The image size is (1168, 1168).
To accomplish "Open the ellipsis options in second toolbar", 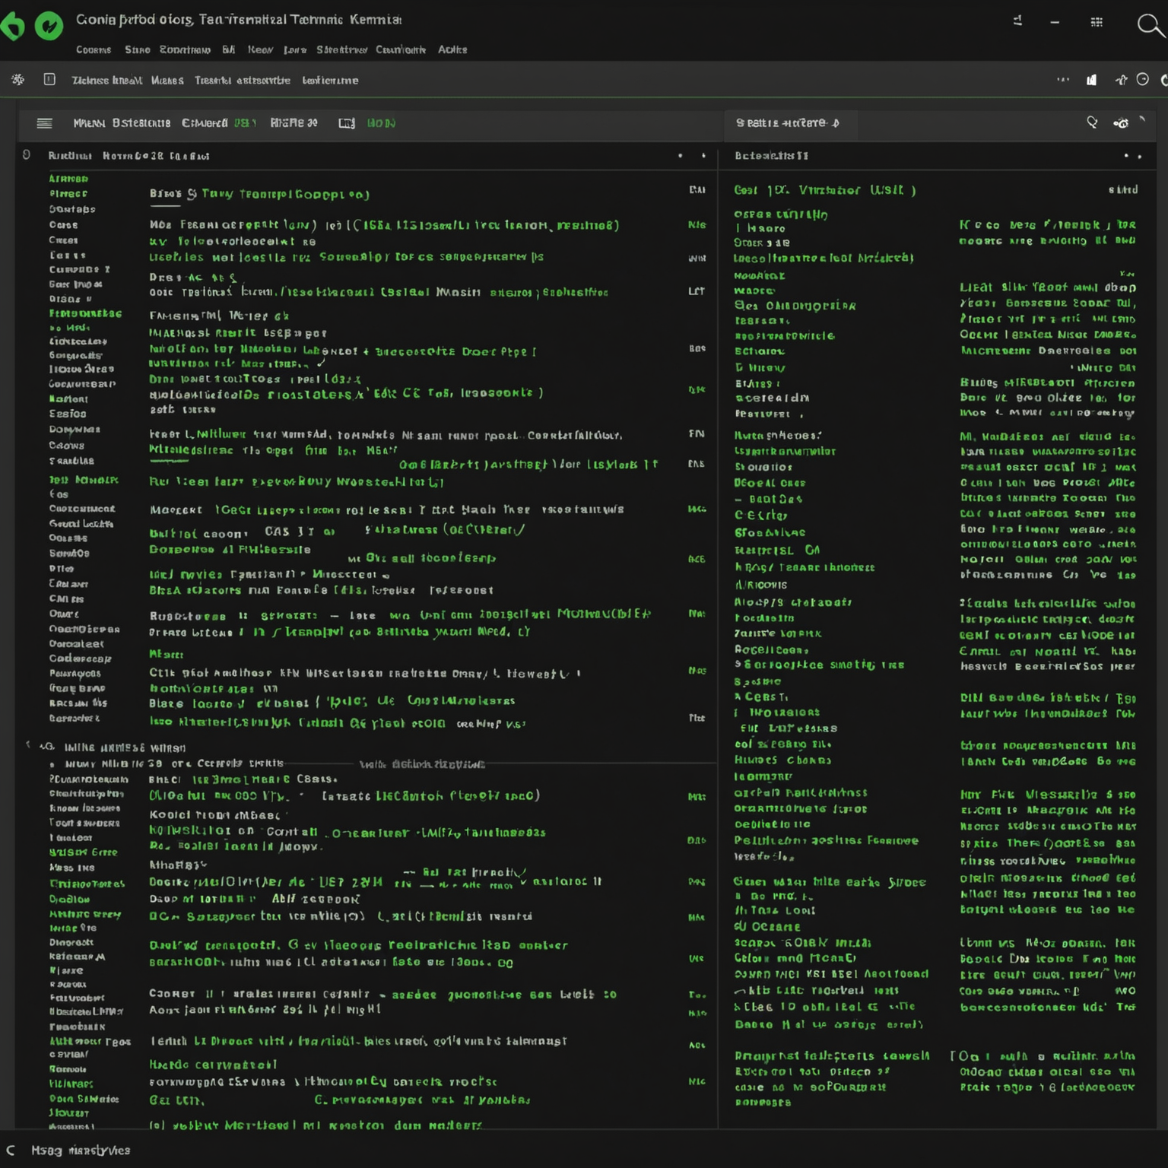I will coord(1063,79).
